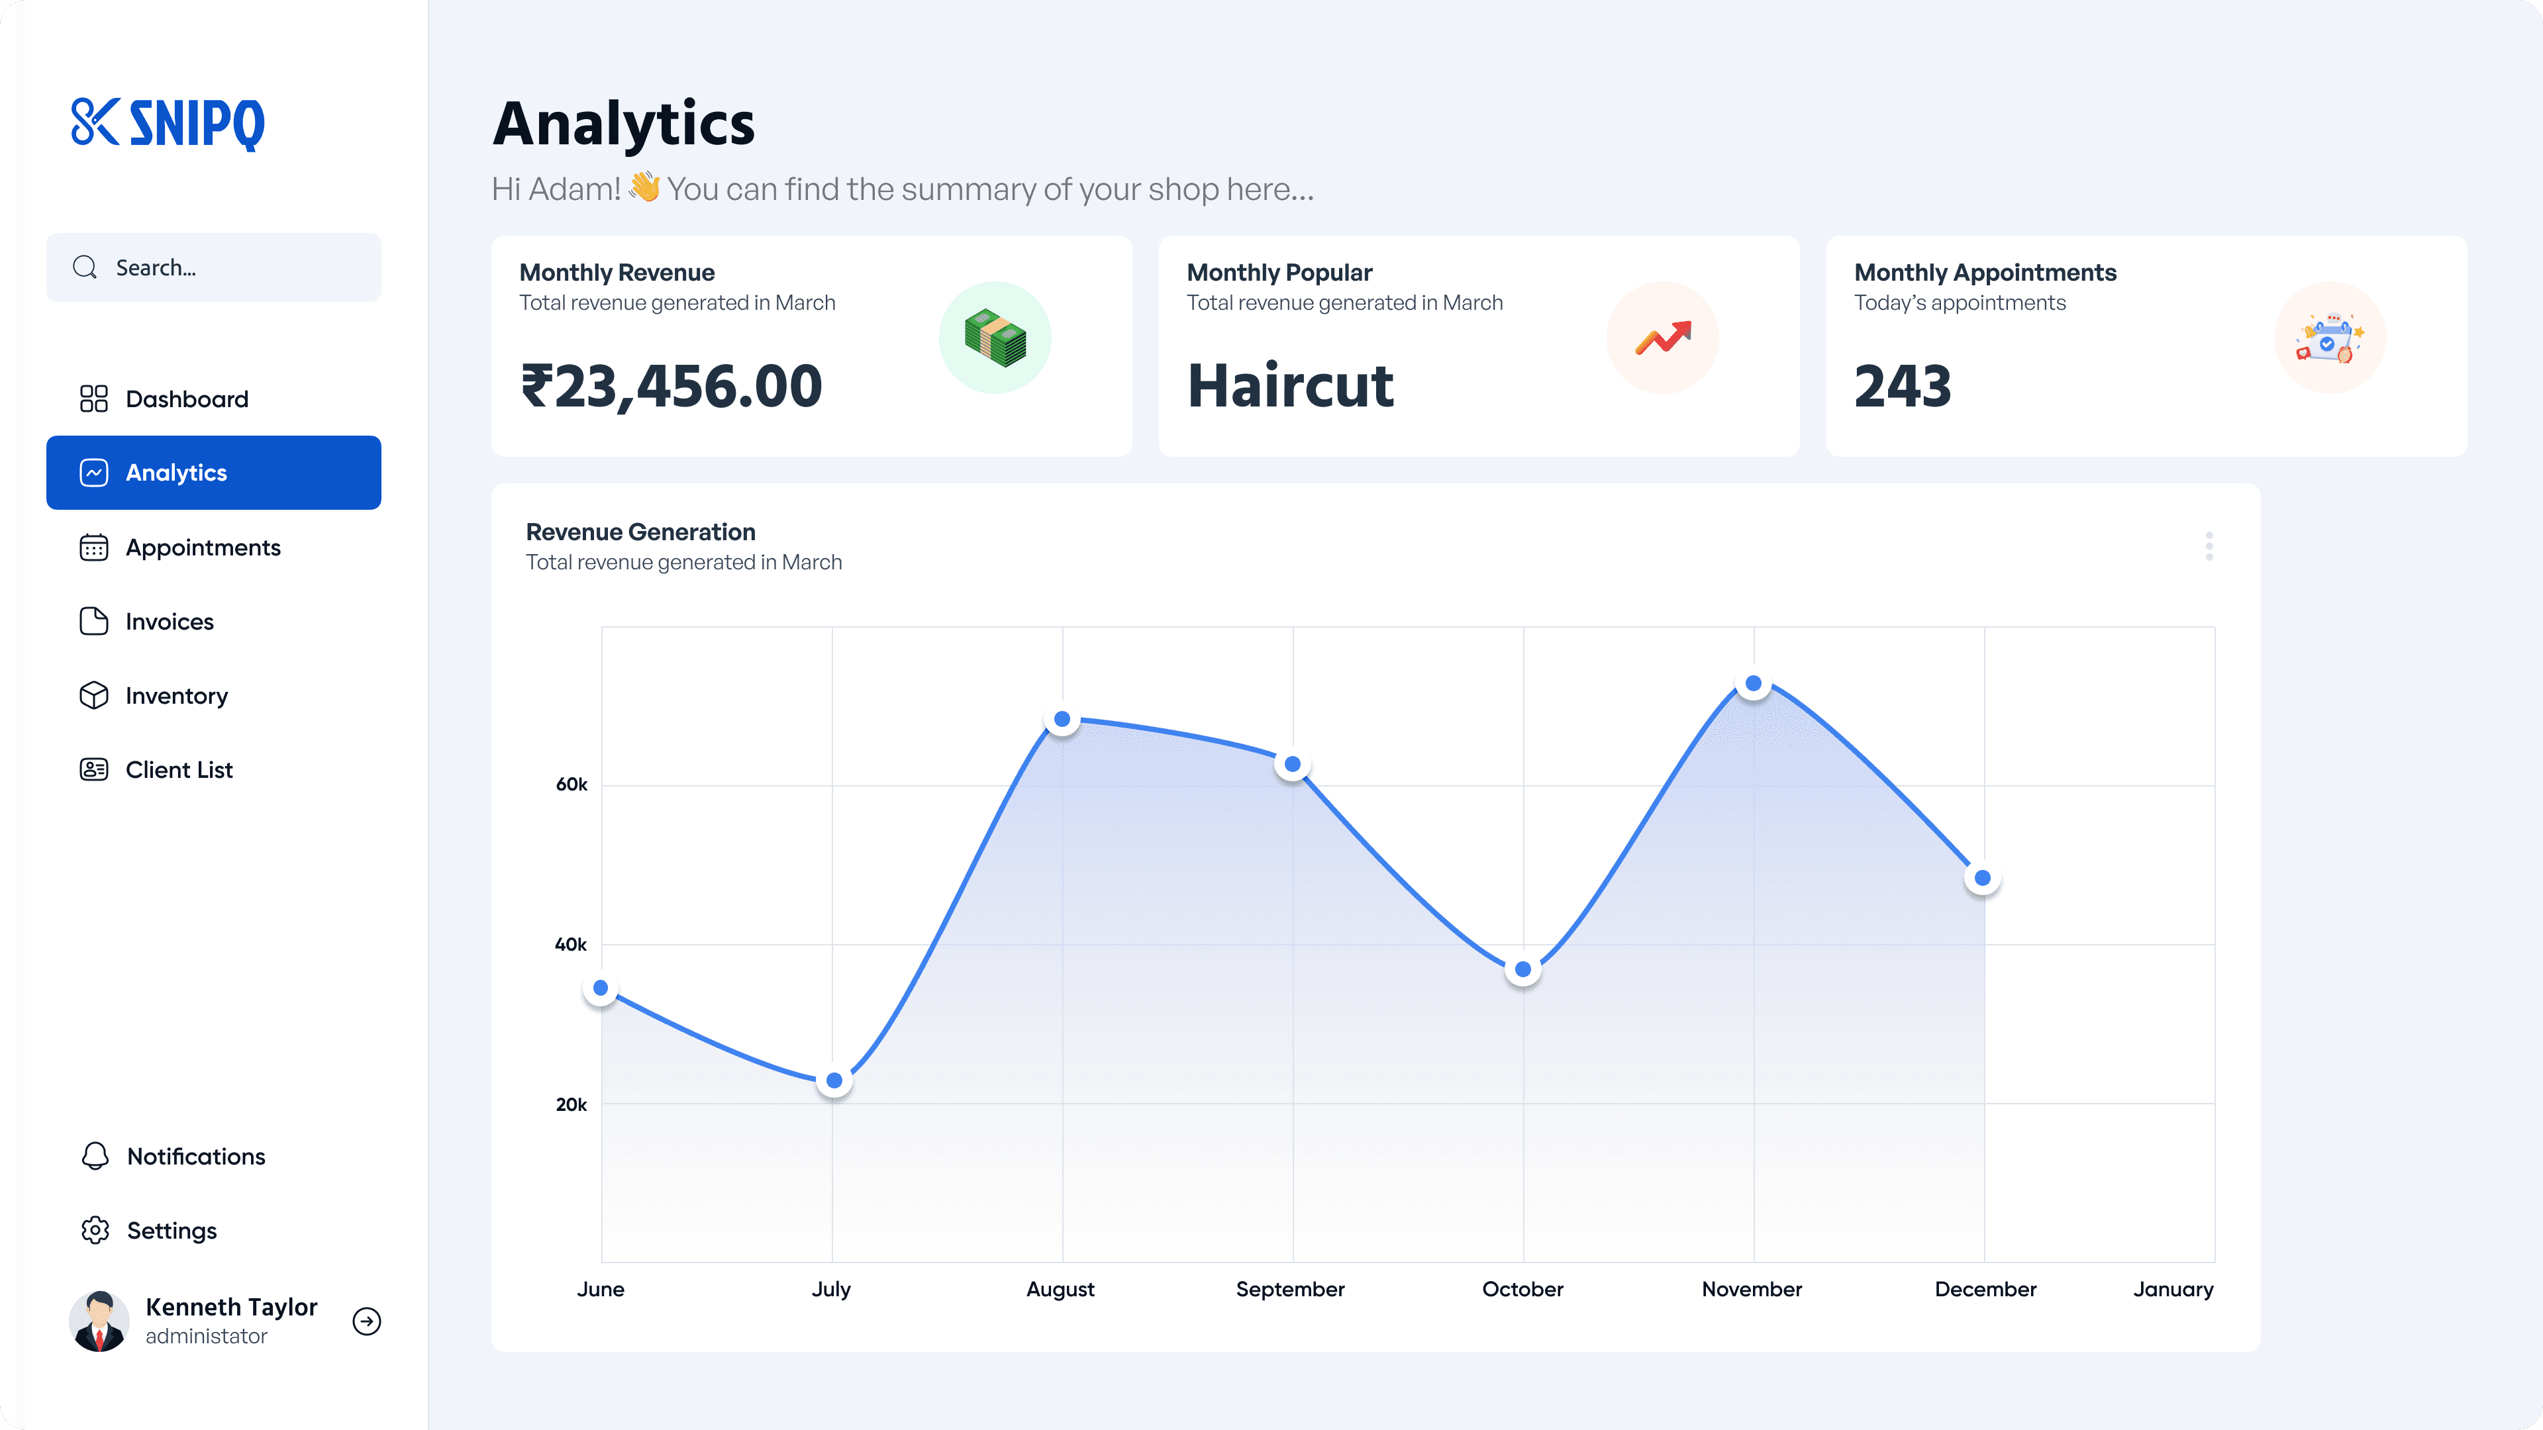Click the trending arrow icon in Monthly Popular
This screenshot has height=1430, width=2543.
coord(1662,338)
